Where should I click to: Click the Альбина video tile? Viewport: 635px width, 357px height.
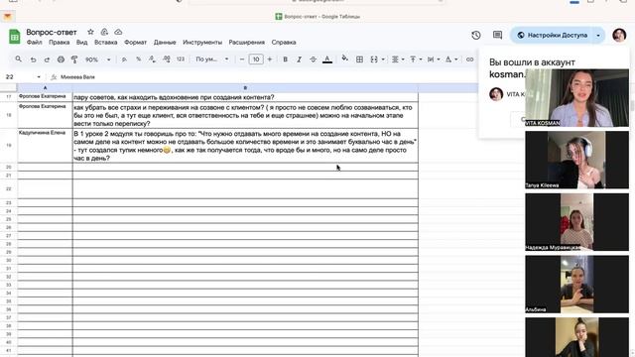point(577,285)
